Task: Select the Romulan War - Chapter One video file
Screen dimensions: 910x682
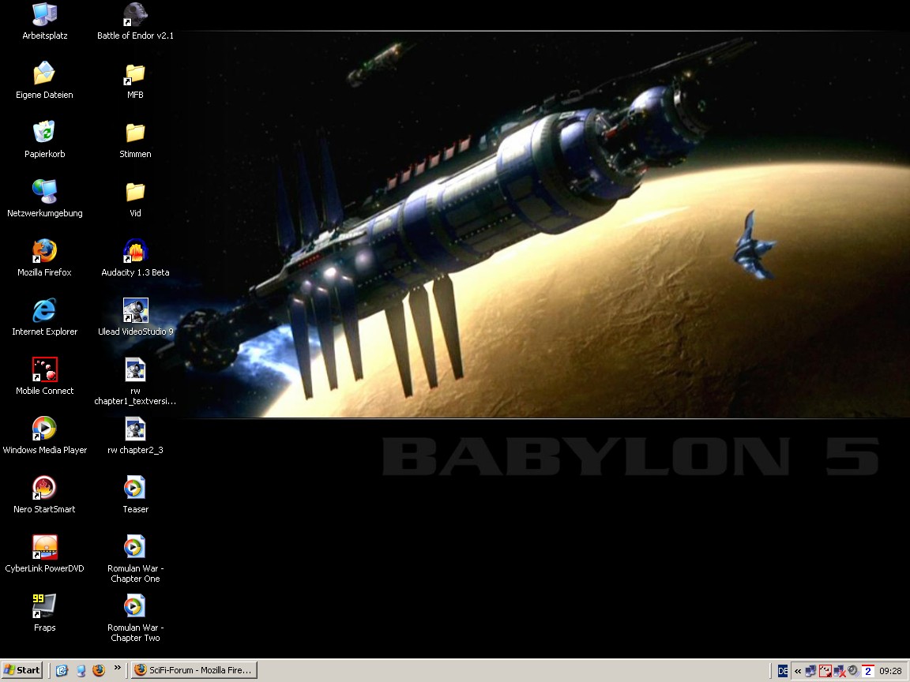Action: pyautogui.click(x=135, y=548)
